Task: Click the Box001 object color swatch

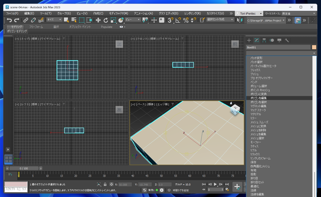Action: (314, 47)
